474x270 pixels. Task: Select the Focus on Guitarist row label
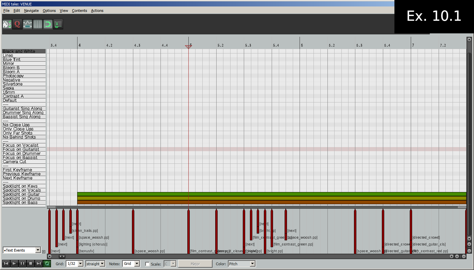[x=24, y=149]
